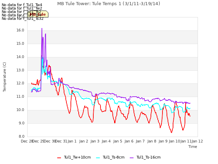
Task: Click the 15.0 y-axis tick label
Action: 20,43
